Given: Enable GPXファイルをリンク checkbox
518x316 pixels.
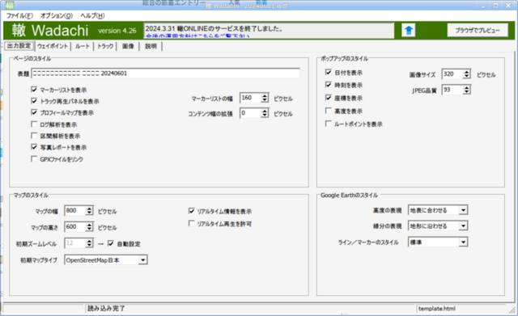Looking at the screenshot, I should (x=34, y=159).
